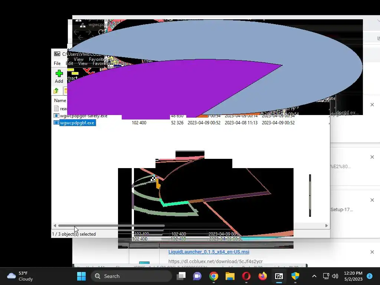Open the clock showing 12:20 PM
Screen dimensions: 380x285
pos(353,276)
